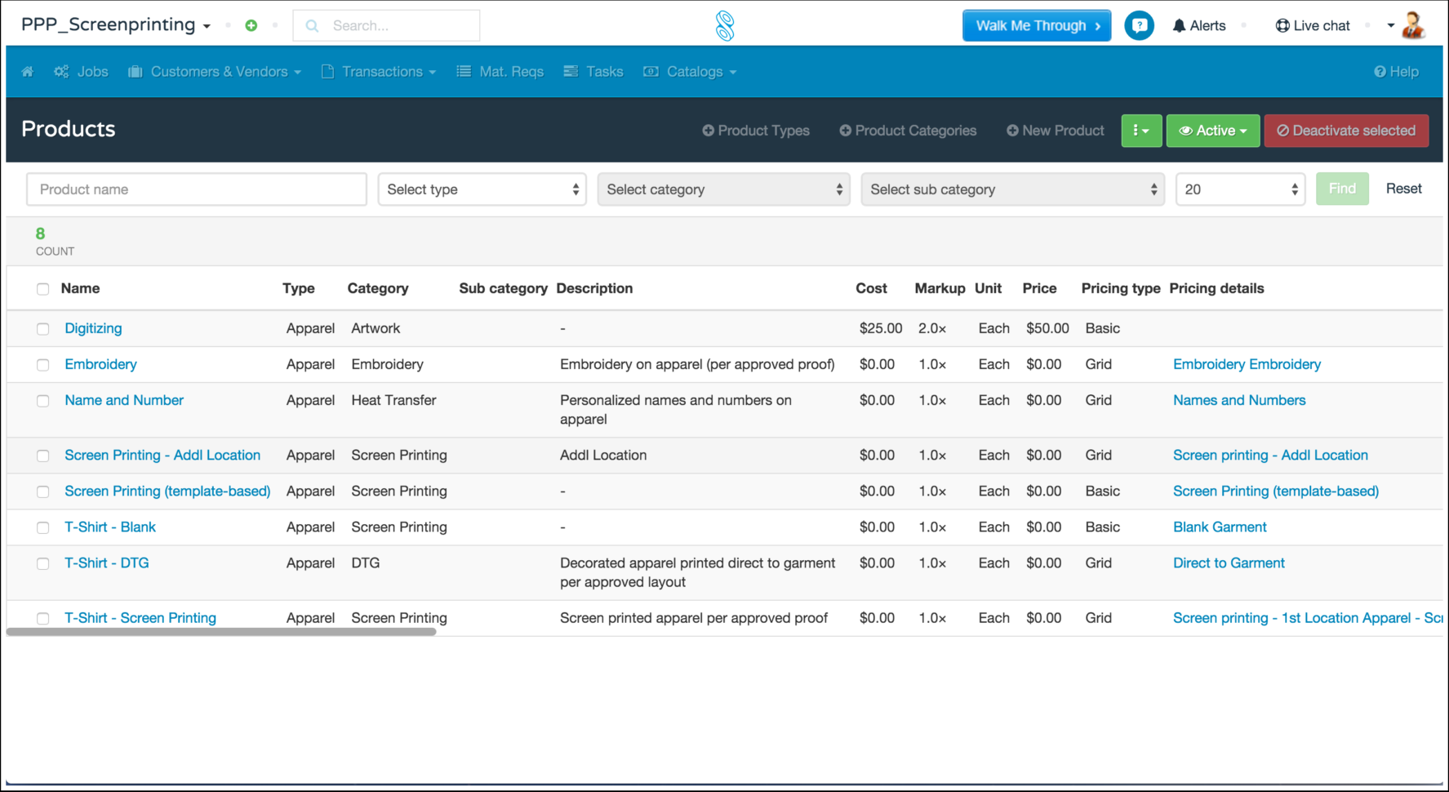Screen dimensions: 1449x792
Task: Open the green Active status dropdown
Action: click(x=1212, y=131)
